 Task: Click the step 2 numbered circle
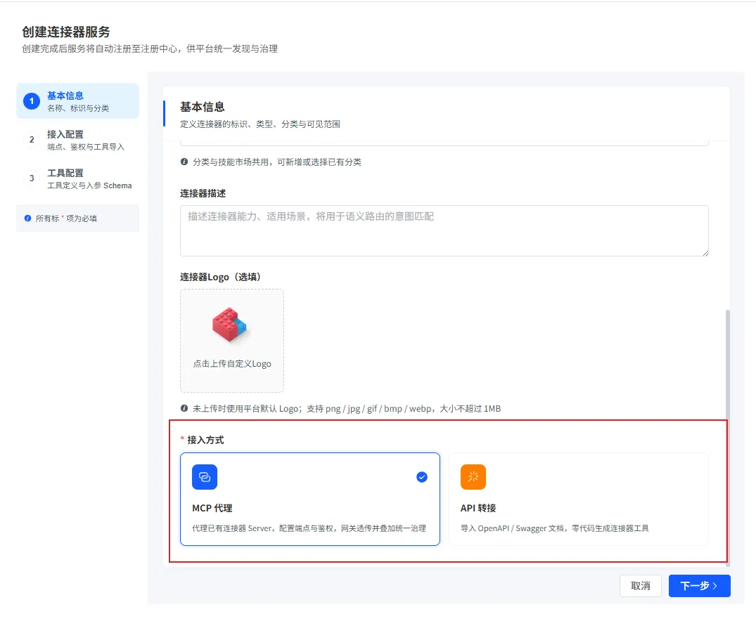(x=32, y=140)
